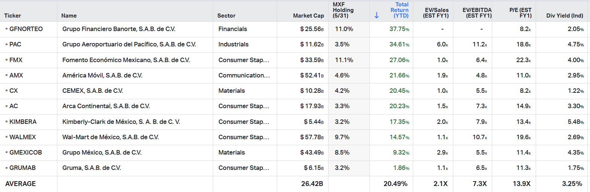Select the FMX ticker symbol
Viewport: 590px width, 192px height.
tap(16, 60)
